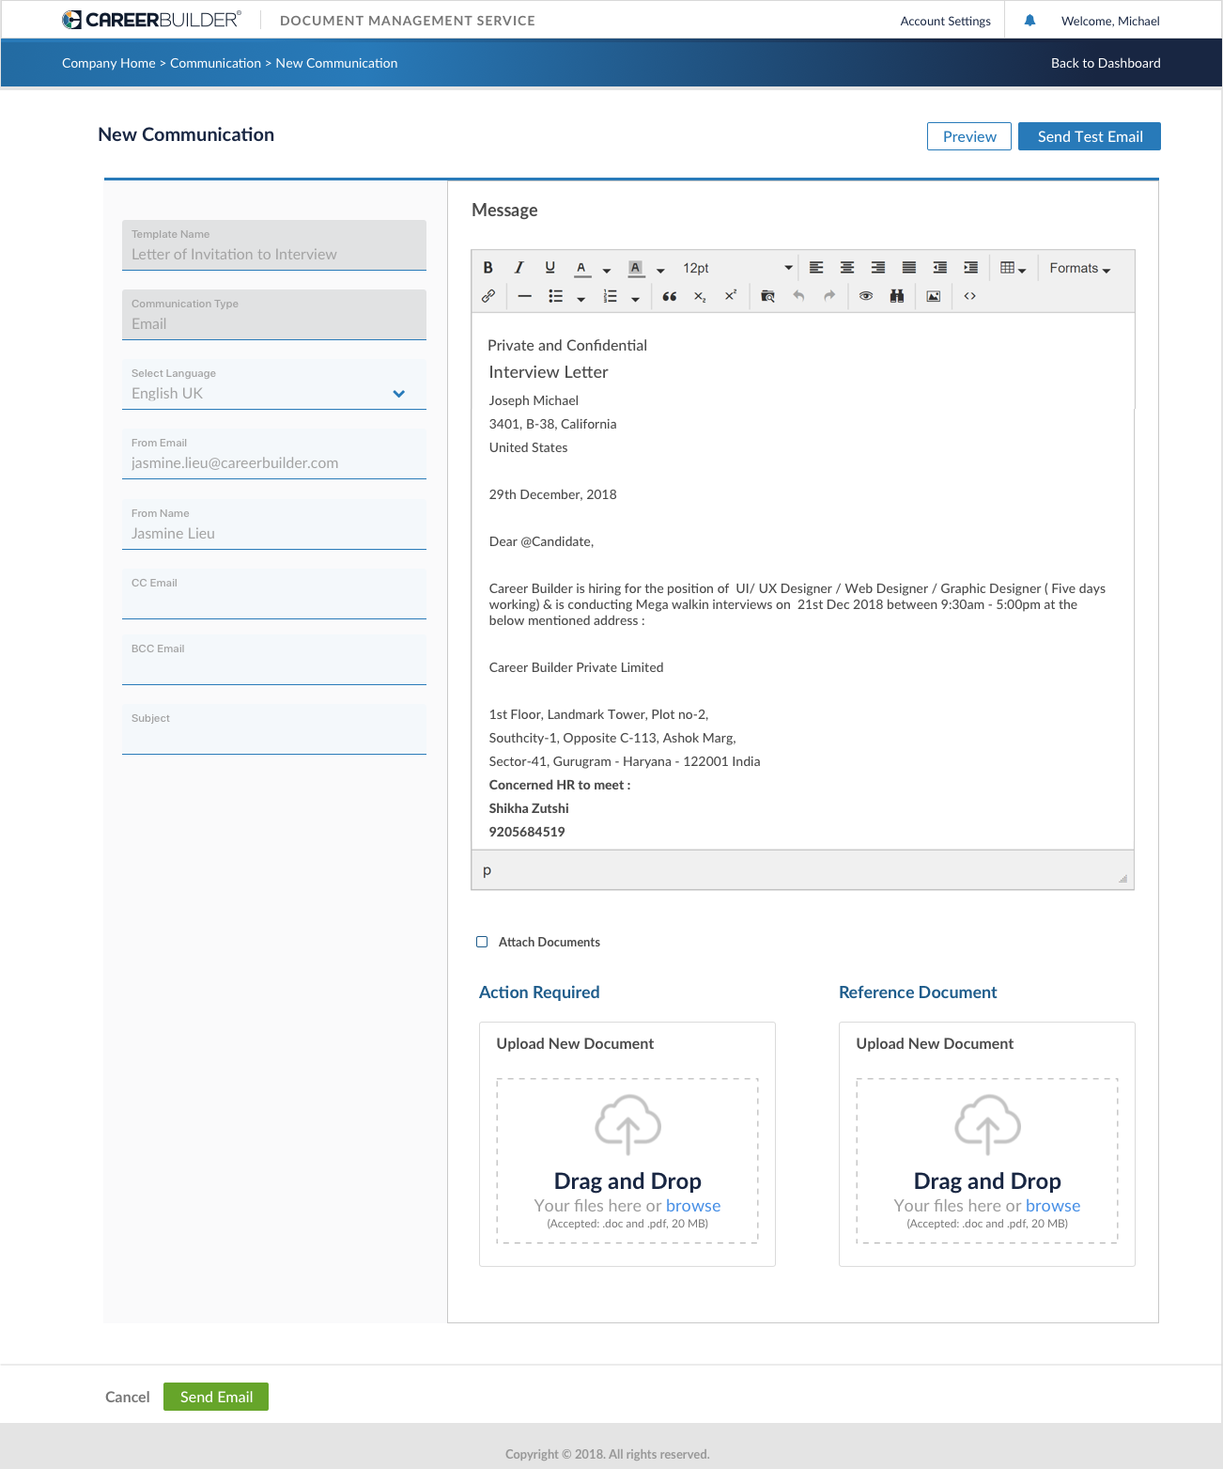This screenshot has height=1469, width=1223.
Task: Insert a horizontal line
Action: [x=525, y=296]
